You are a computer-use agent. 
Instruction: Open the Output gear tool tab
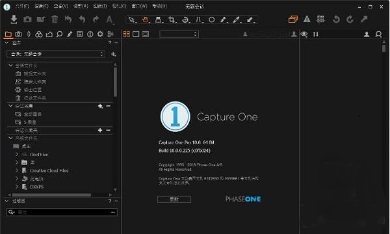[x=100, y=34]
